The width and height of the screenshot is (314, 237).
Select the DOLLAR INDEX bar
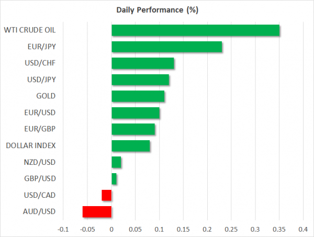(x=131, y=146)
